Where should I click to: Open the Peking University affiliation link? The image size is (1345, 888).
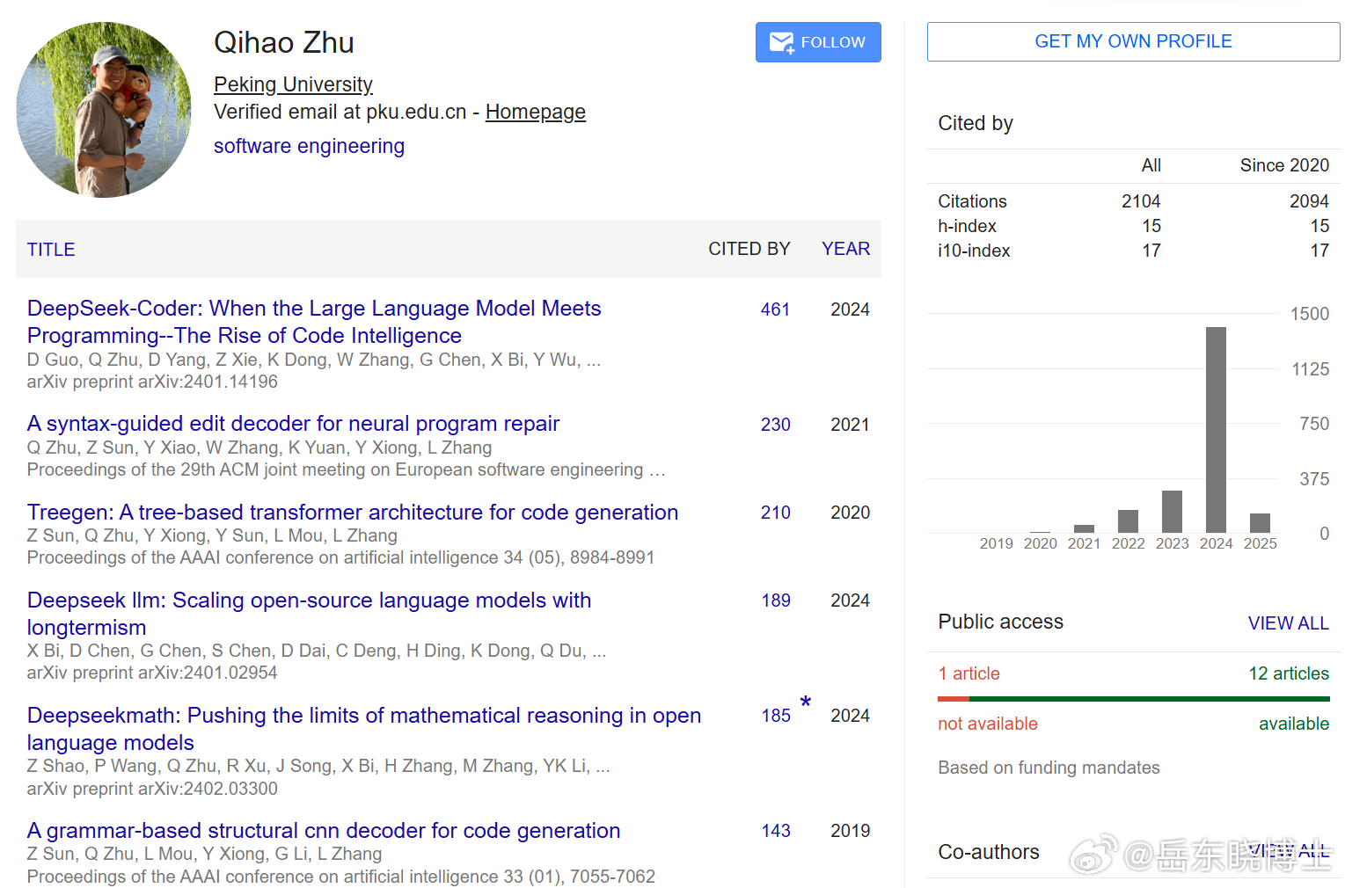click(x=293, y=84)
